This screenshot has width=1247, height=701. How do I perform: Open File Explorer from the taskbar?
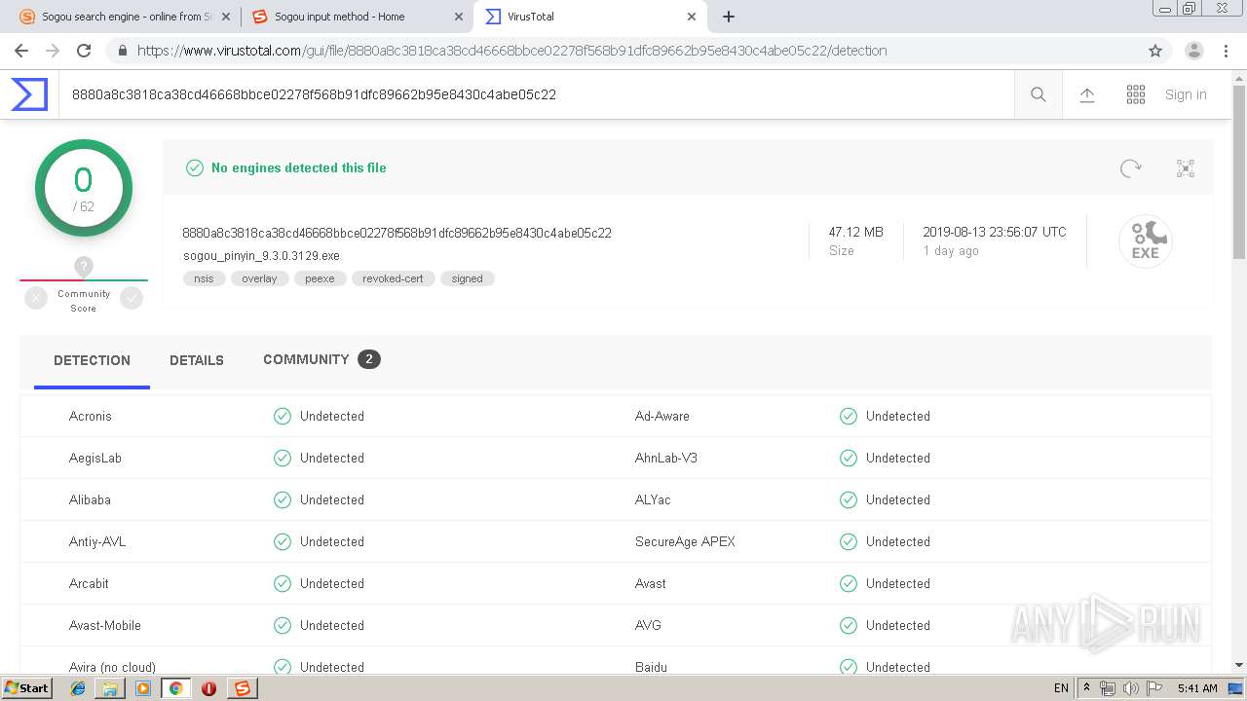(110, 688)
